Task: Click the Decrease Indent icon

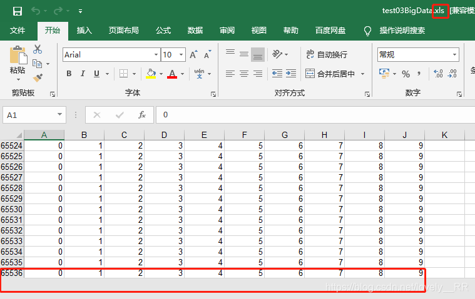Action: pos(277,74)
